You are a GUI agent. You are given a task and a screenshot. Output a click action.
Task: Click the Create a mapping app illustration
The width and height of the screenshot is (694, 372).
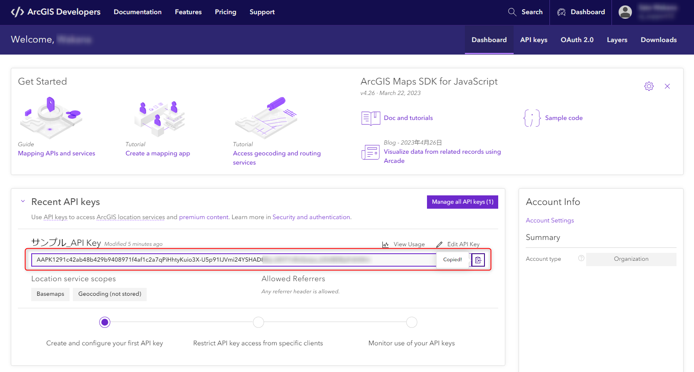click(159, 118)
